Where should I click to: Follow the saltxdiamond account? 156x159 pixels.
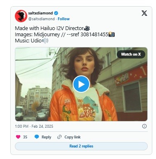pyautogui.click(x=64, y=19)
